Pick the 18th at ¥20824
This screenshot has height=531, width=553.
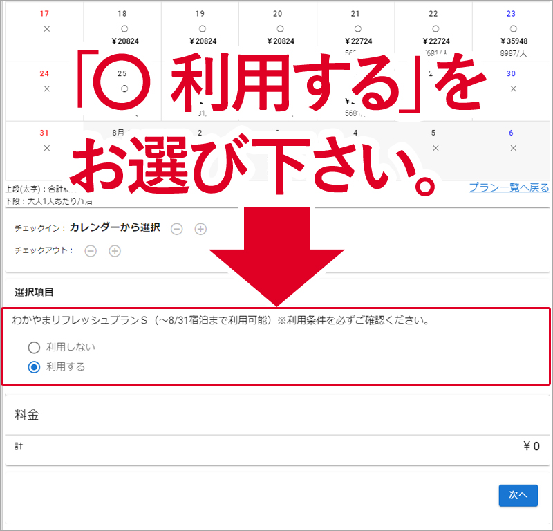pos(122,31)
